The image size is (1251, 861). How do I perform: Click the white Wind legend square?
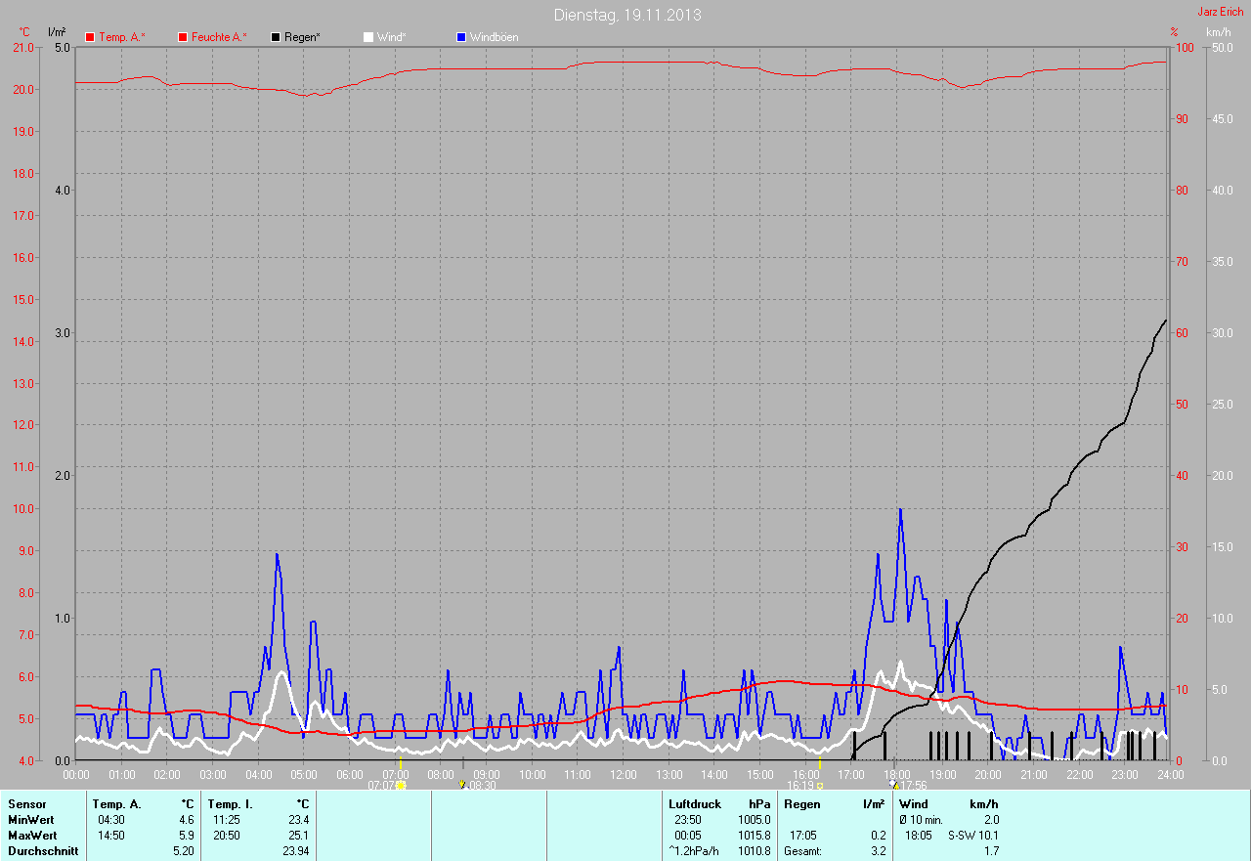click(368, 37)
